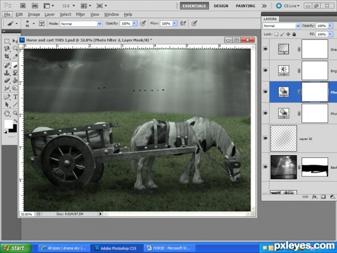Switch to the PAINTING workspace
Screen dimensions: 337x253
pos(245,6)
